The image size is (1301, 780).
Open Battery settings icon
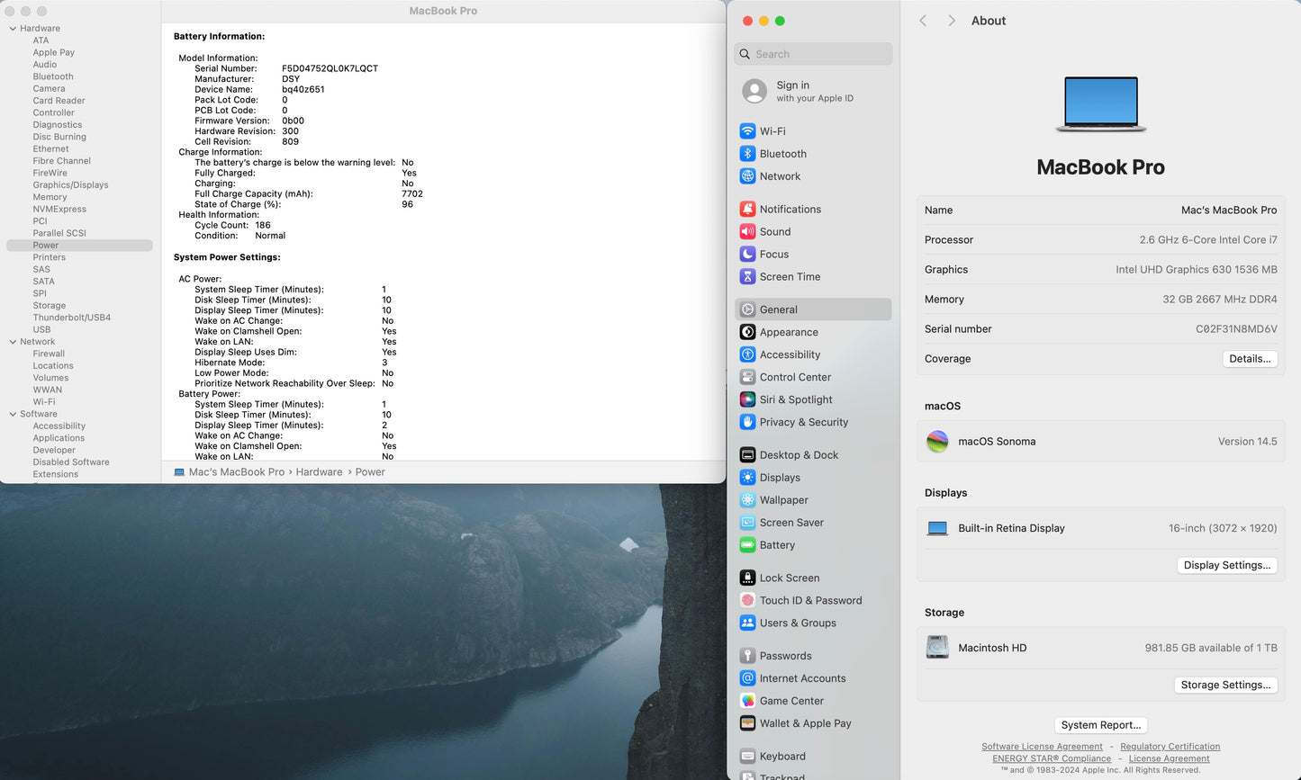pos(747,545)
